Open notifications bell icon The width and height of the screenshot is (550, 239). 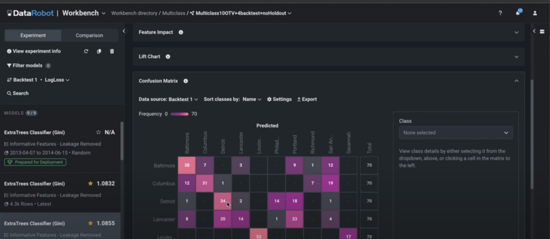click(518, 13)
